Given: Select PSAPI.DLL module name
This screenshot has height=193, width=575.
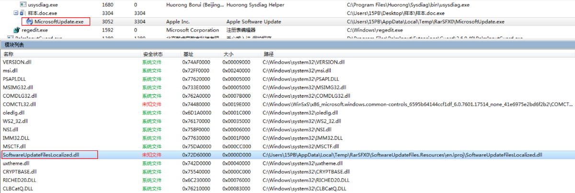Looking at the screenshot, I should [15, 79].
